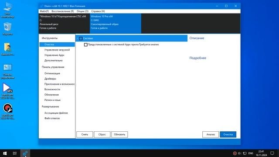The image size is (279, 157).
Task: Click the taskbar clock showing 22:41
Action: (262, 153)
